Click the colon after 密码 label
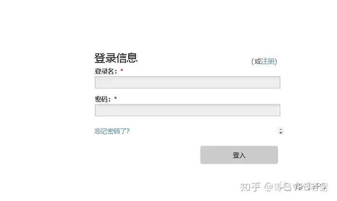 point(110,100)
